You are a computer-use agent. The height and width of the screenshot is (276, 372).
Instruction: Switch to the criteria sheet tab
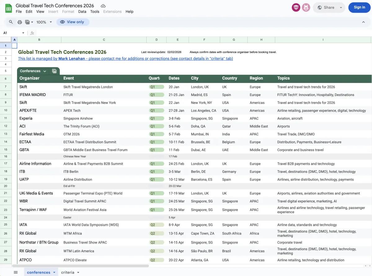(x=68, y=272)
